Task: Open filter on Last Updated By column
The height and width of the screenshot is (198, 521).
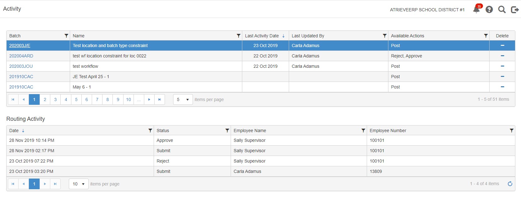Action: point(385,36)
